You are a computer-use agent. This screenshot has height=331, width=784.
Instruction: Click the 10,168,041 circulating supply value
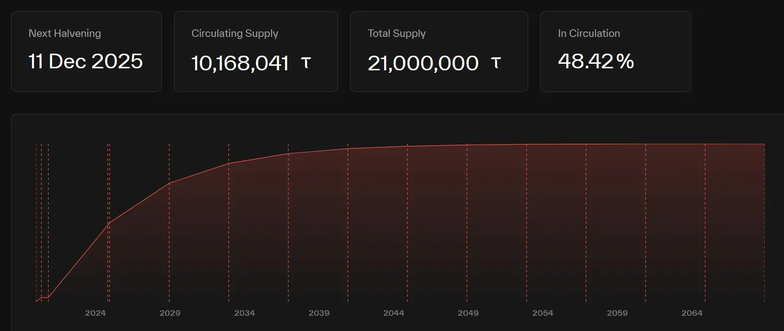(240, 63)
